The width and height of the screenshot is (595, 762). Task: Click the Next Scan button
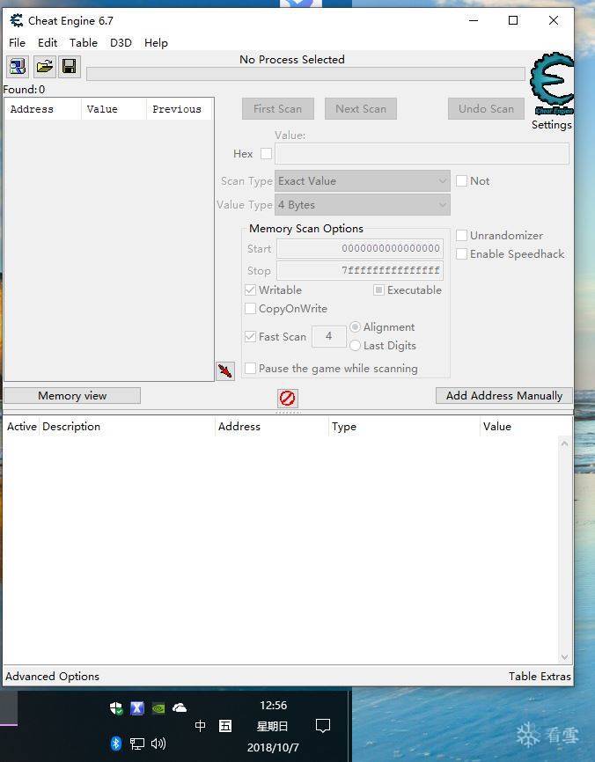coord(361,109)
